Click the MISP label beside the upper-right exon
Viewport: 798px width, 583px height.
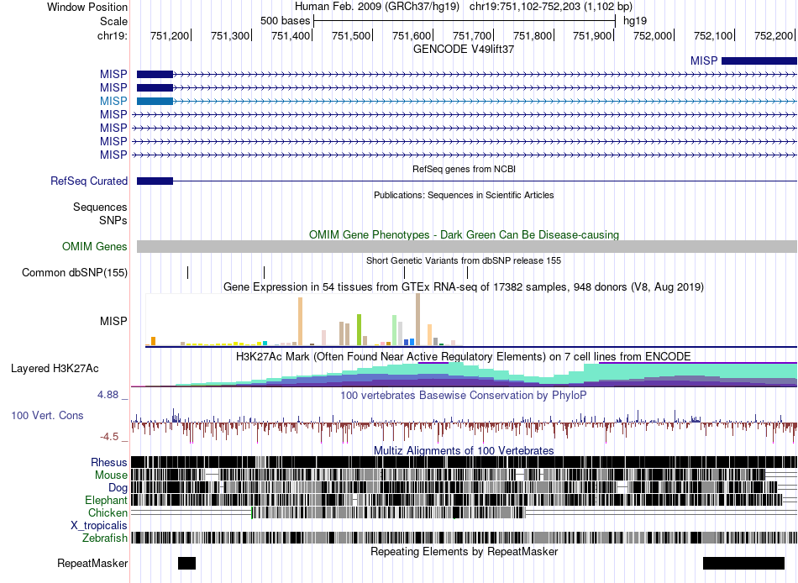point(704,61)
